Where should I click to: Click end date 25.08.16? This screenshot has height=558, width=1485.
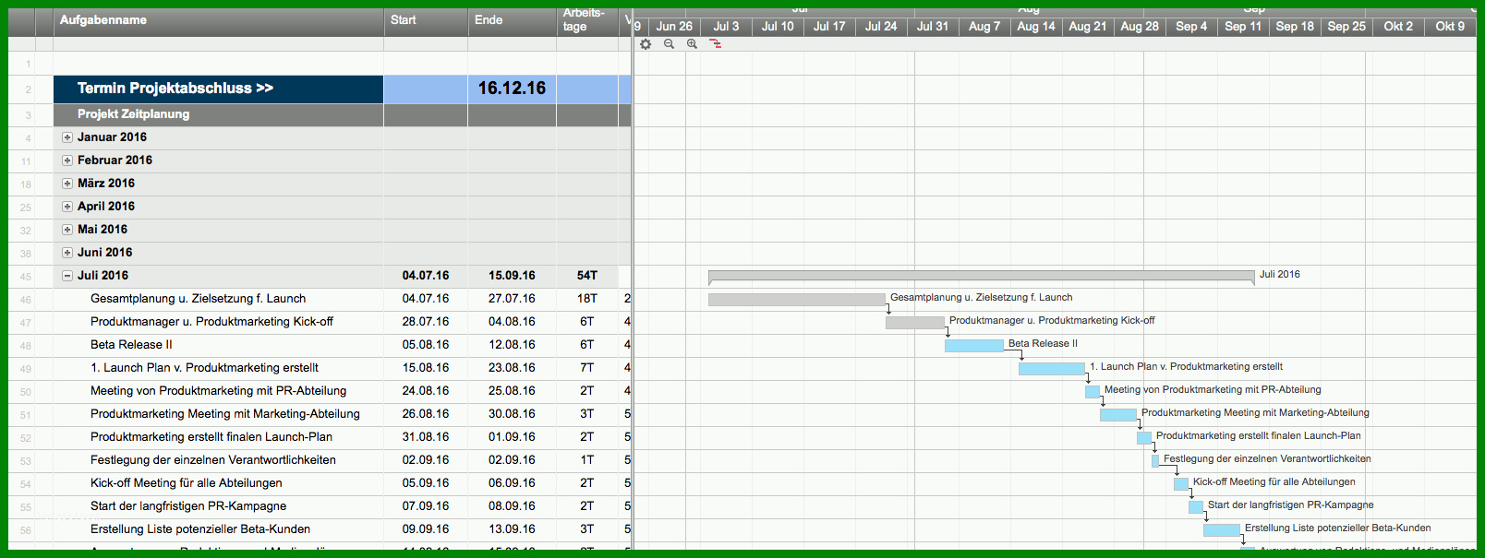[x=513, y=391]
